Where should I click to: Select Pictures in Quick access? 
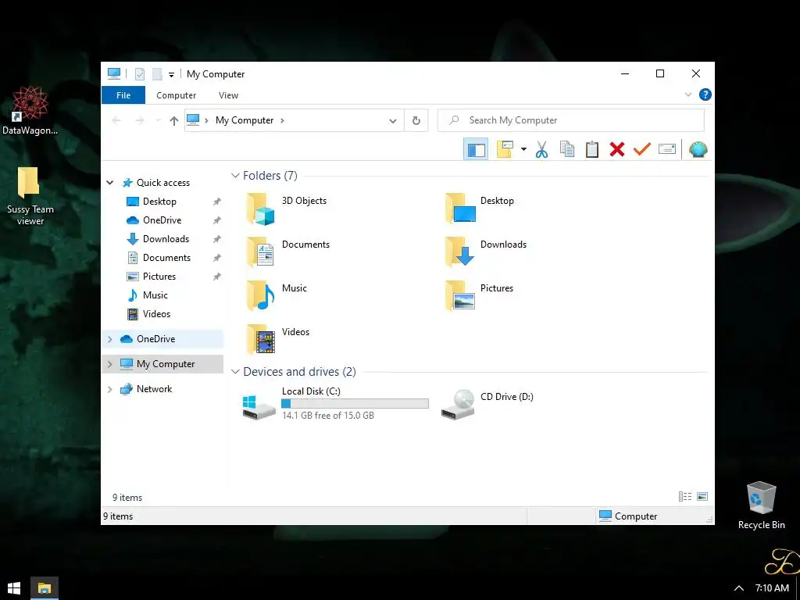coord(159,277)
